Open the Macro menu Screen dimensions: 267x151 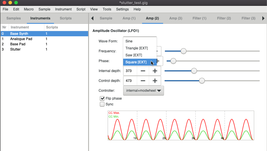click(x=29, y=9)
